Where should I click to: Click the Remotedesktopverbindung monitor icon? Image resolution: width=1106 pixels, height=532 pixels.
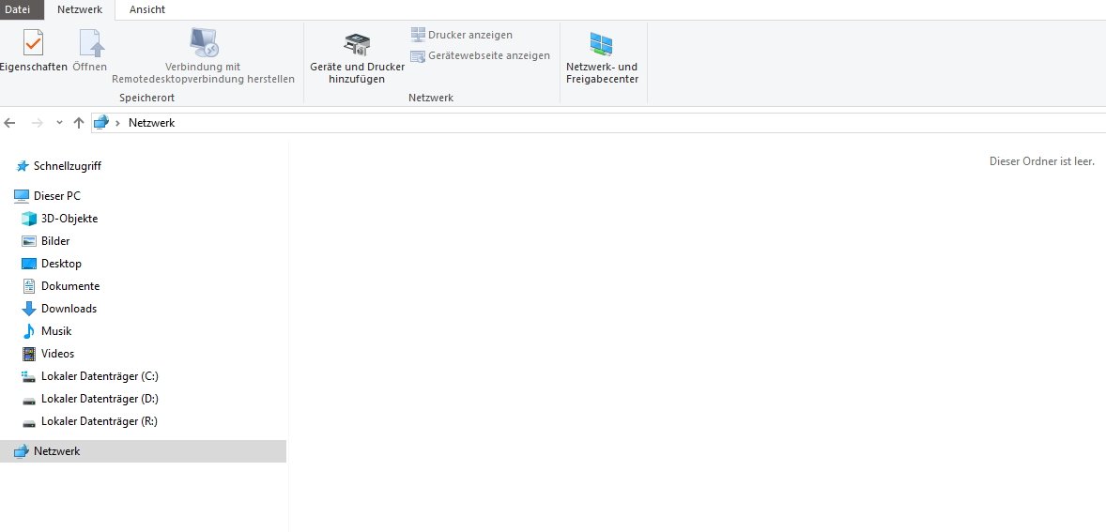click(x=204, y=42)
